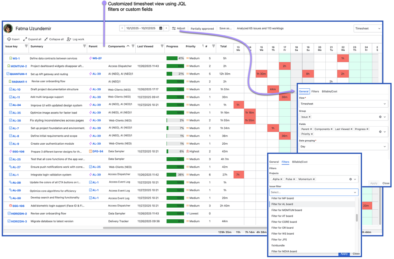The image size is (394, 259).
Task: Click horizontal scrollbar below the table
Action: click(x=185, y=228)
